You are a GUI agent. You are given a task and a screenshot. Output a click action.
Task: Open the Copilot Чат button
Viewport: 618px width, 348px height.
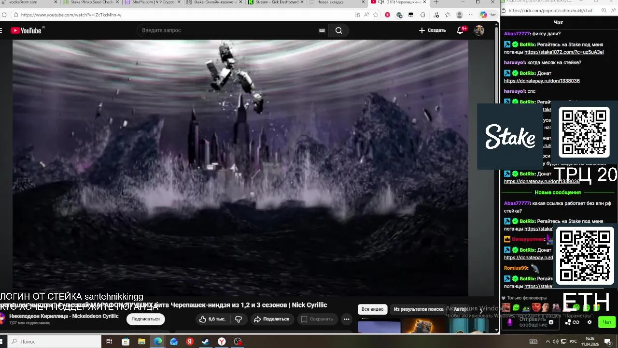[487, 15]
